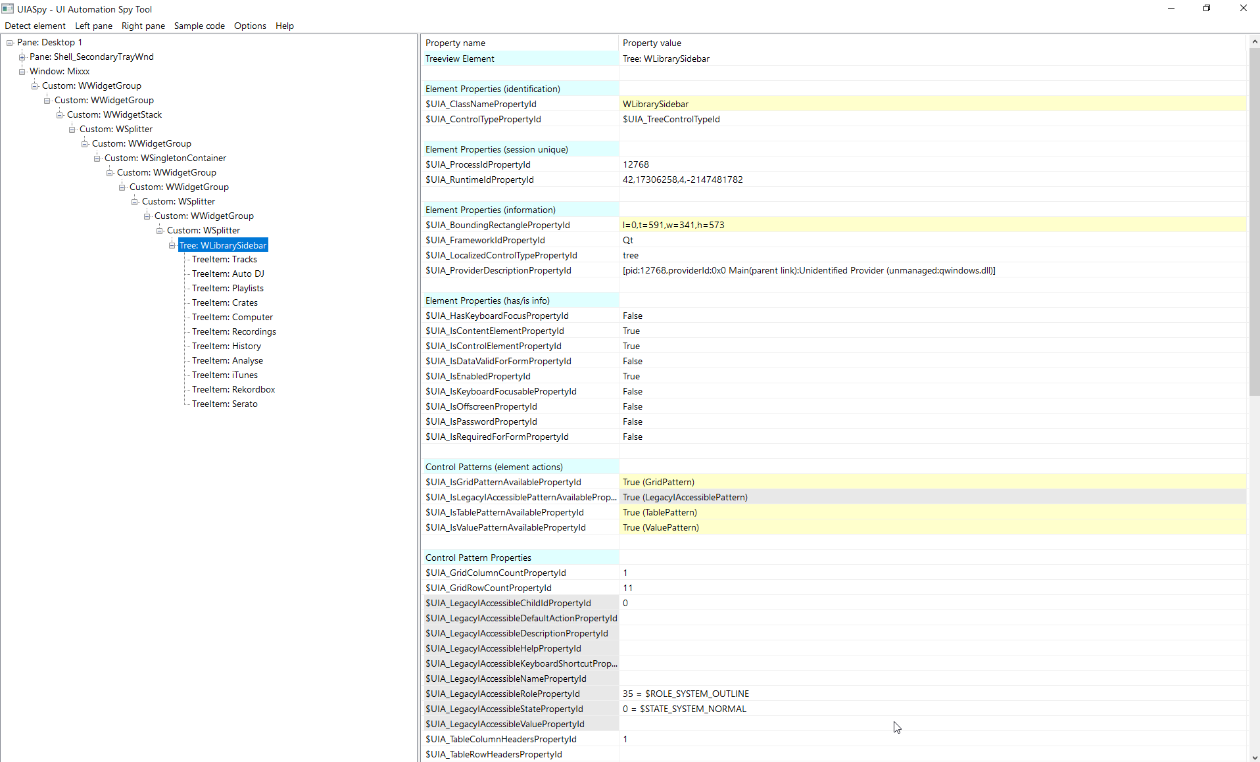The image size is (1260, 762).
Task: Select TreeItem: Tracks
Action: pos(224,260)
